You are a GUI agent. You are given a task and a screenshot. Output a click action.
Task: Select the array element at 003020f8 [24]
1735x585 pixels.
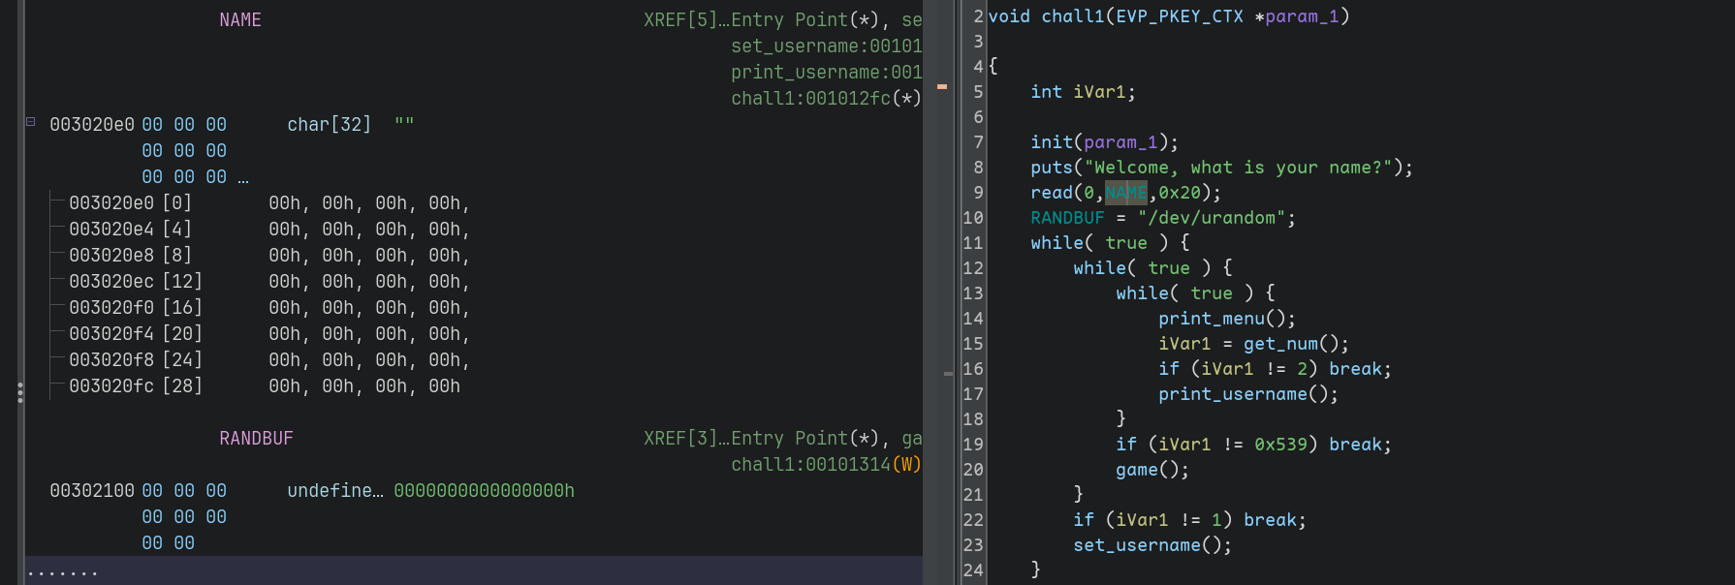pyautogui.click(x=136, y=360)
